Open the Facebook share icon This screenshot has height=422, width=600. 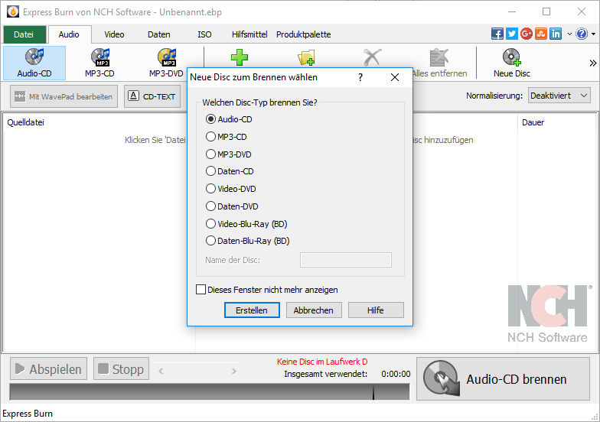(497, 34)
